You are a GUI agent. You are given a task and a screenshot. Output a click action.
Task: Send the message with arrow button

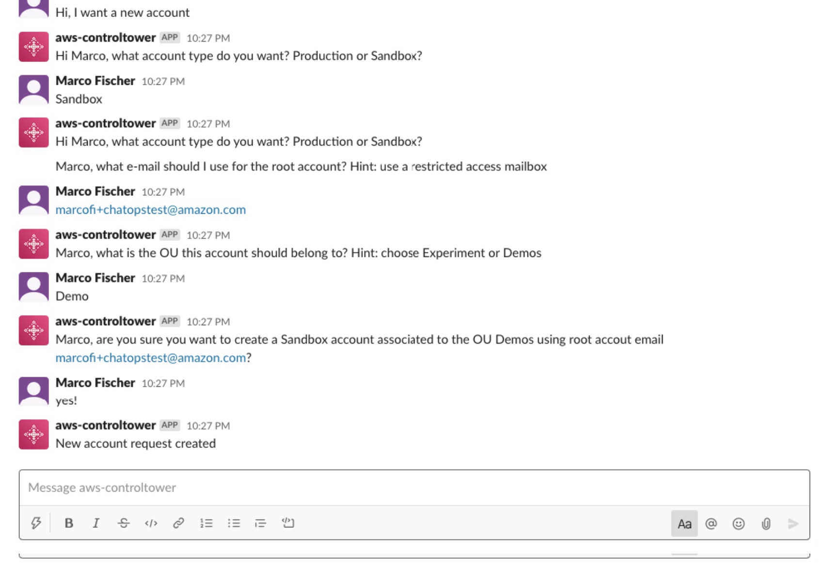tap(793, 524)
